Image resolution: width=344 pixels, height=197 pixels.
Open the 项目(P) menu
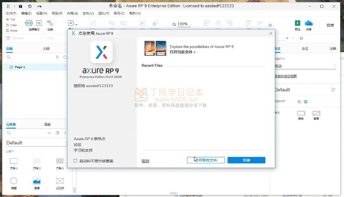click(x=57, y=13)
